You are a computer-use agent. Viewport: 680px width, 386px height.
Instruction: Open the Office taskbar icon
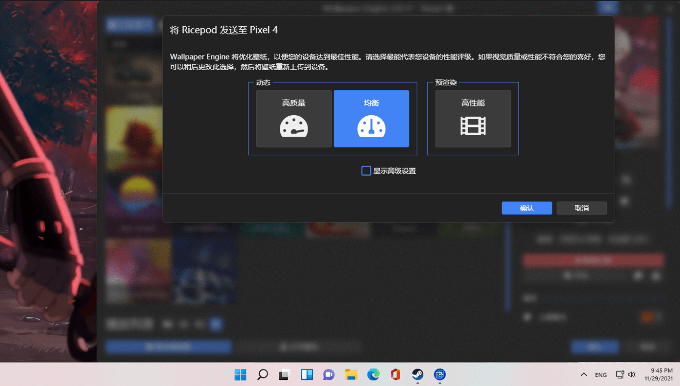396,375
